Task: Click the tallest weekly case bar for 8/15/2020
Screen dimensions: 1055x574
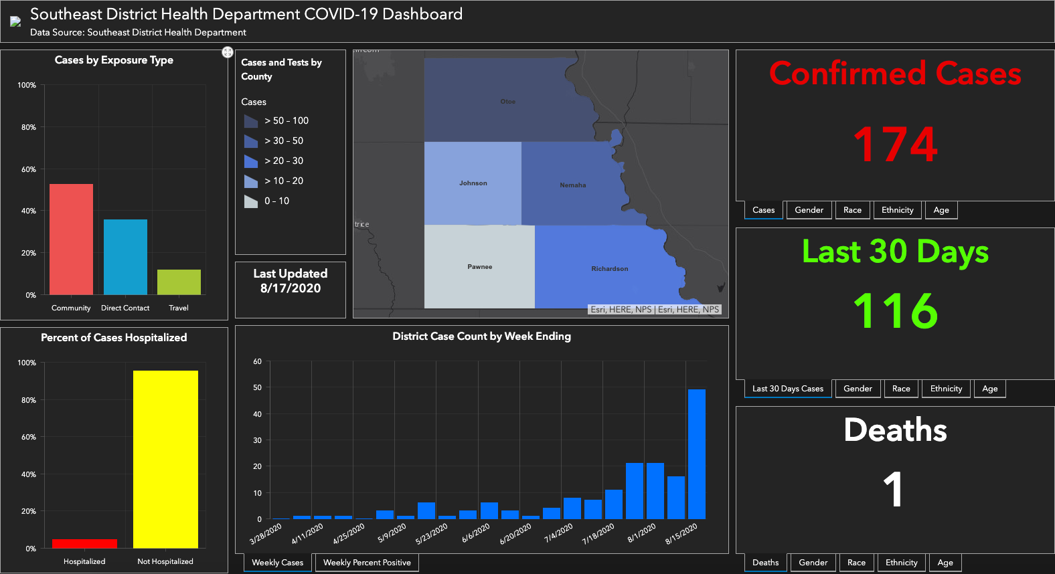Action: click(x=696, y=454)
